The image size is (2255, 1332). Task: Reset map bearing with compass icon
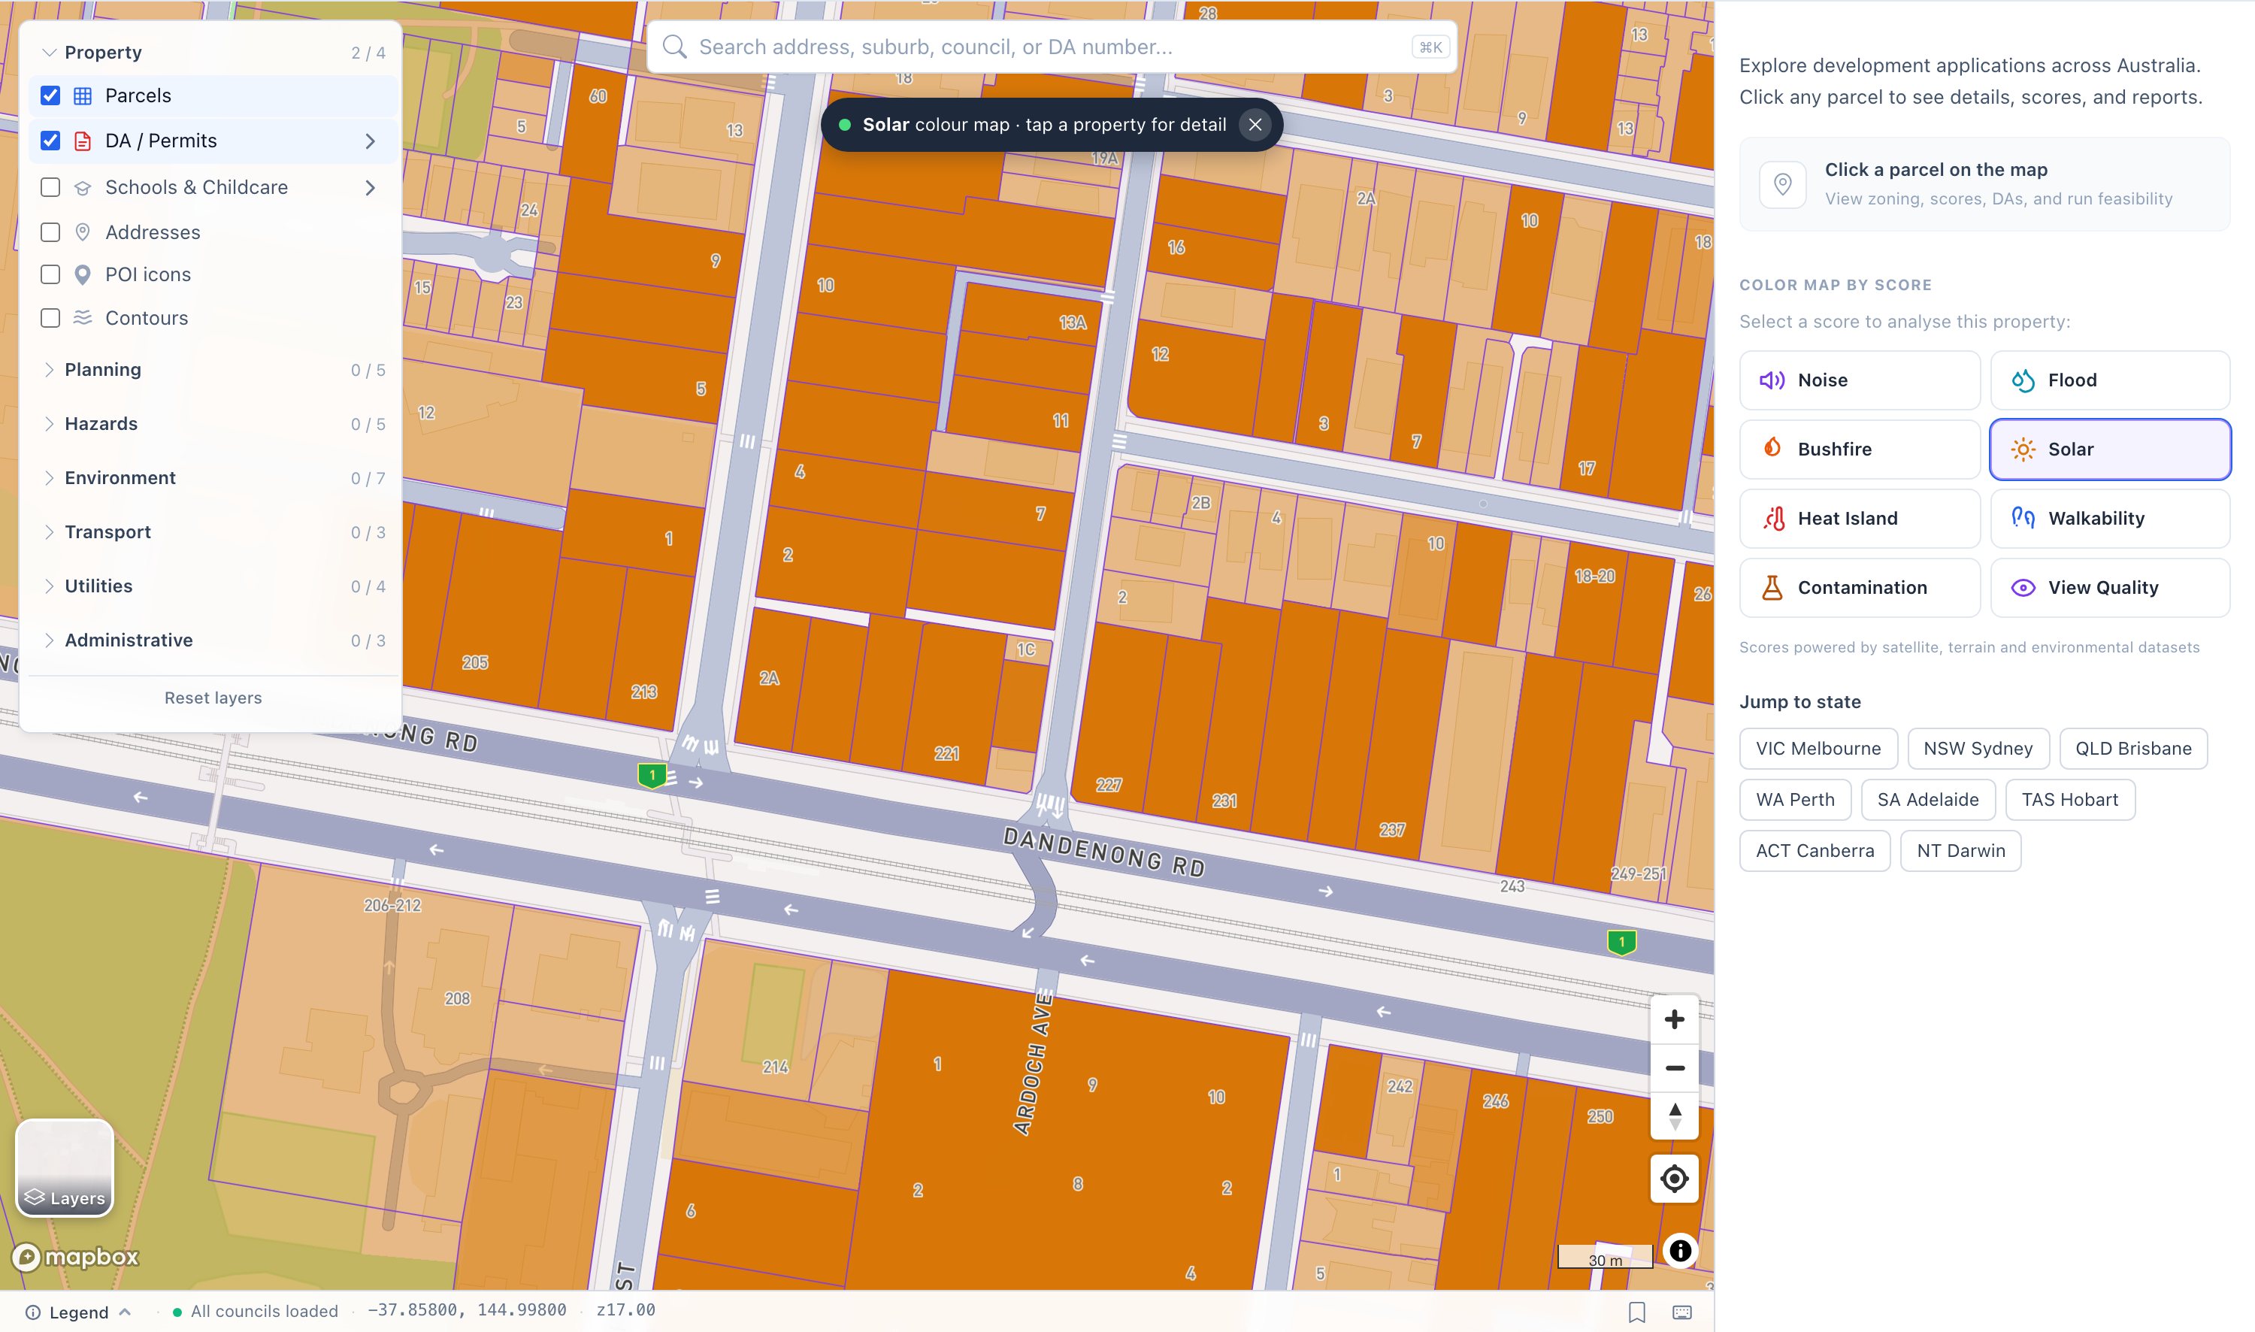(x=1673, y=1116)
